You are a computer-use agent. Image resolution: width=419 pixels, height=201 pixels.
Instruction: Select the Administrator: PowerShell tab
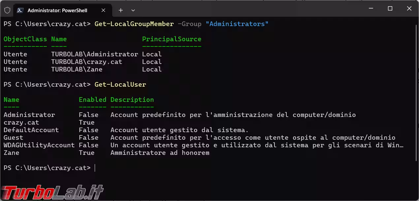[x=57, y=10]
